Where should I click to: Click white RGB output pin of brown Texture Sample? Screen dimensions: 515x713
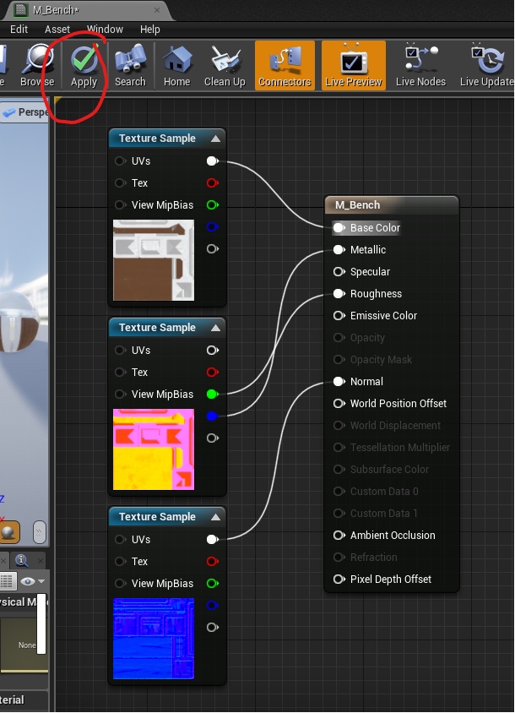[x=212, y=161]
